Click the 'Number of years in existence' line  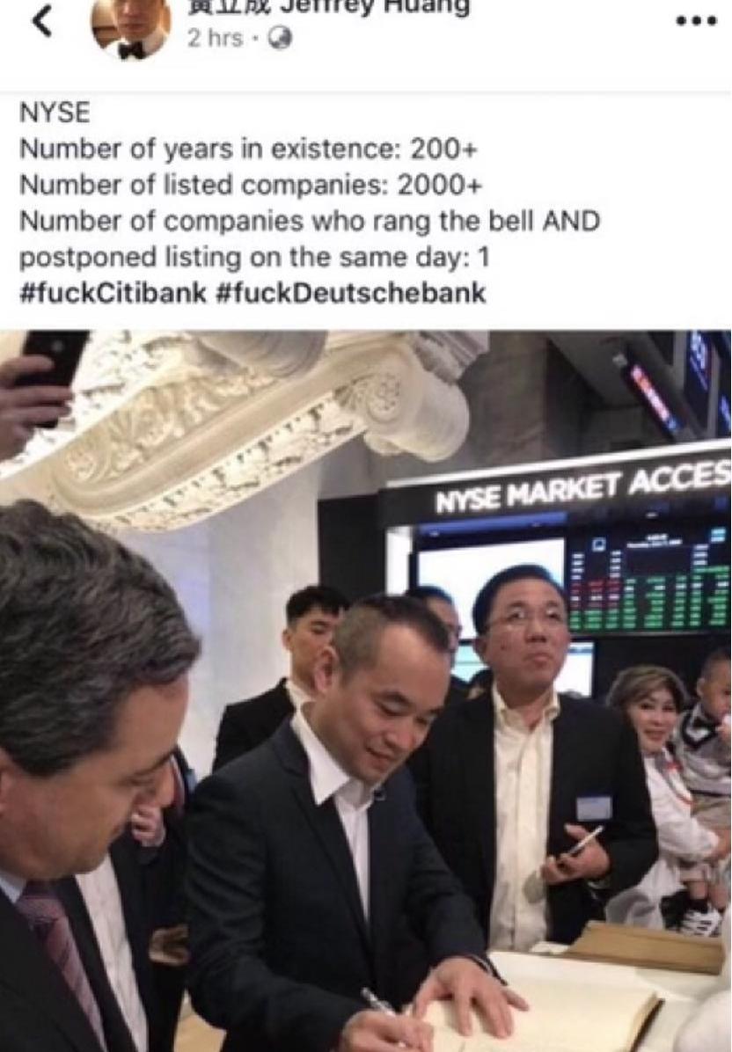[248, 149]
